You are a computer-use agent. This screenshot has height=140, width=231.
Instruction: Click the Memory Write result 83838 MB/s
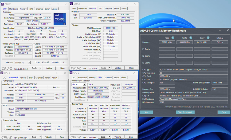tap(185, 42)
